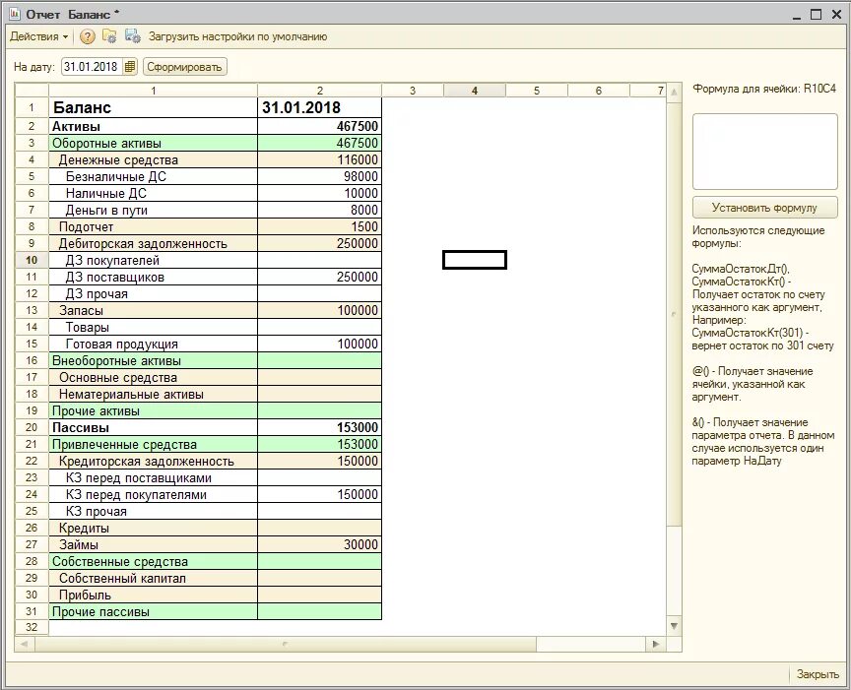Select cell Прибыль
This screenshot has height=690, width=851.
coord(153,596)
